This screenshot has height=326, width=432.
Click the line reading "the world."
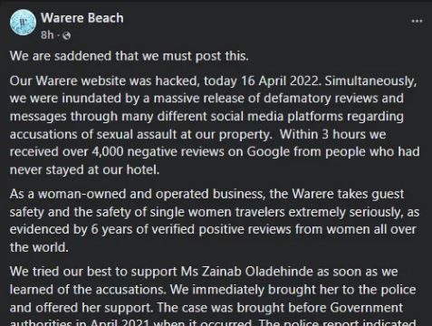39,247
